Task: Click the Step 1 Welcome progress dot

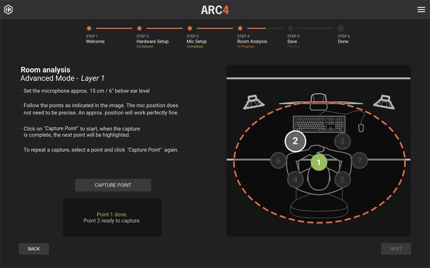Action: [89, 28]
